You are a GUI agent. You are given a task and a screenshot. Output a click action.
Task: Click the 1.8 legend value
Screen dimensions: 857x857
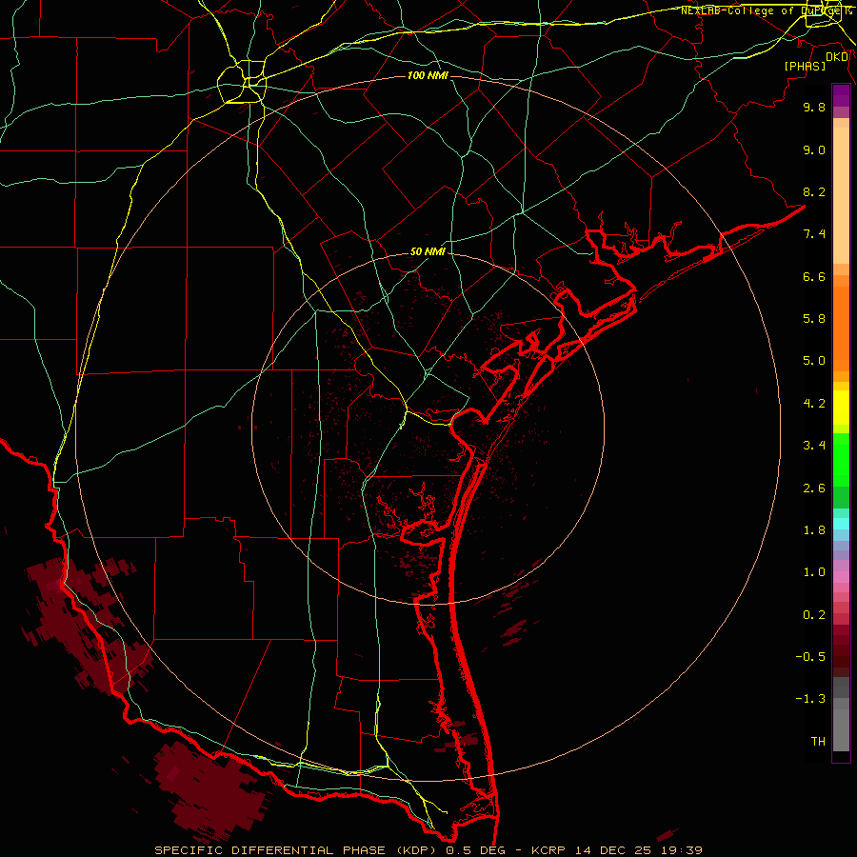point(814,530)
